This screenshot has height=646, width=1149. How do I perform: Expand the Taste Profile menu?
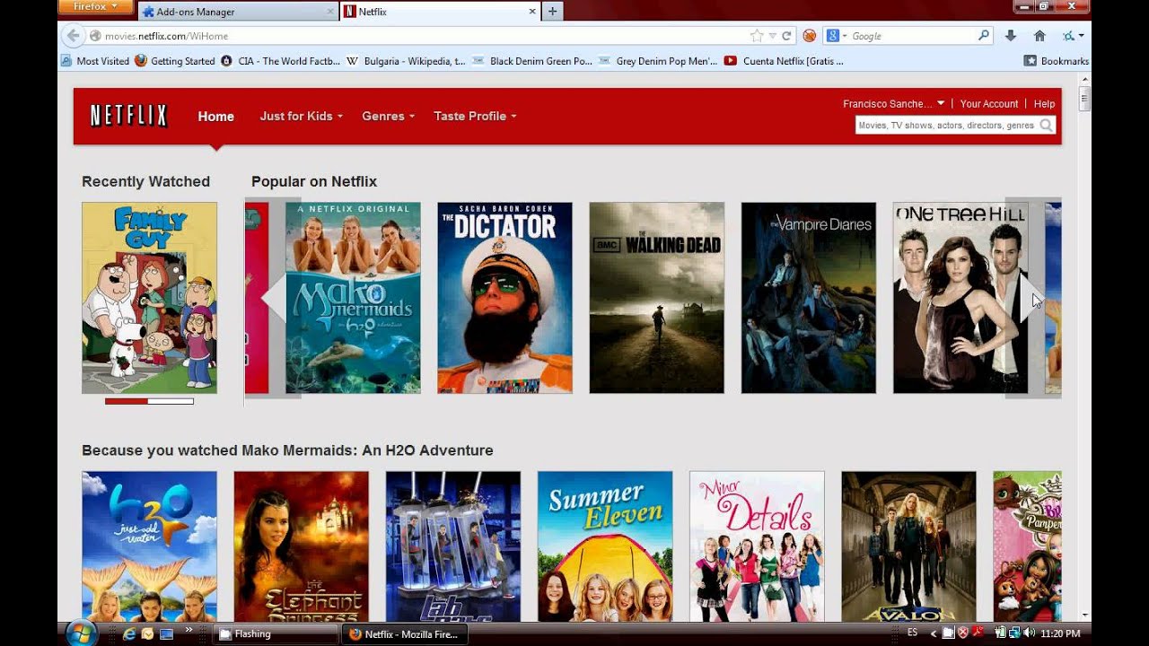475,116
